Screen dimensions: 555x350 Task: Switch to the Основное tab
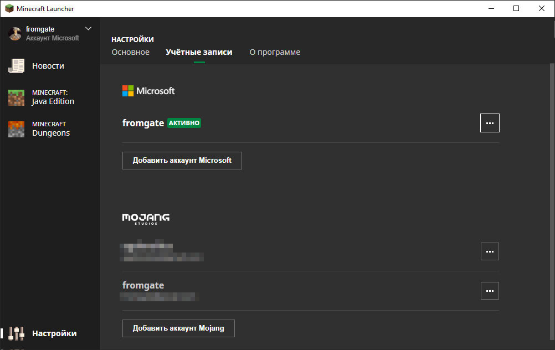coord(131,53)
